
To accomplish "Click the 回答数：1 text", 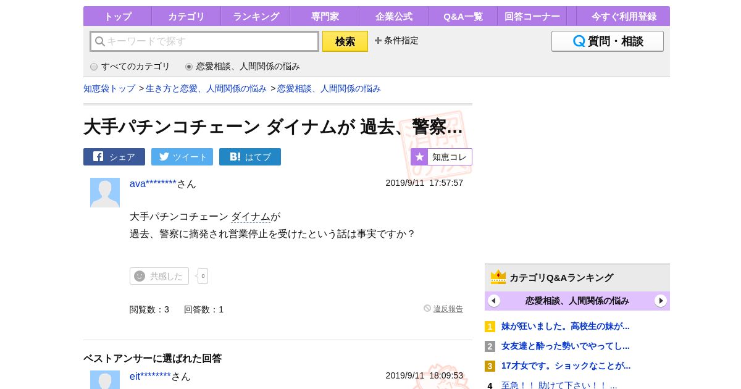I will [x=204, y=309].
